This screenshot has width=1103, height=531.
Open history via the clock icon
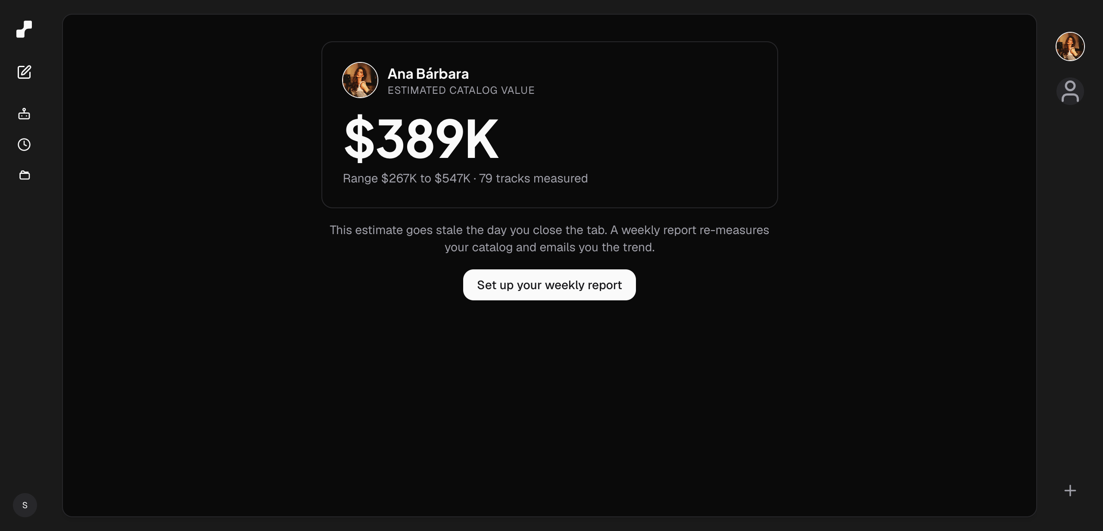point(24,145)
